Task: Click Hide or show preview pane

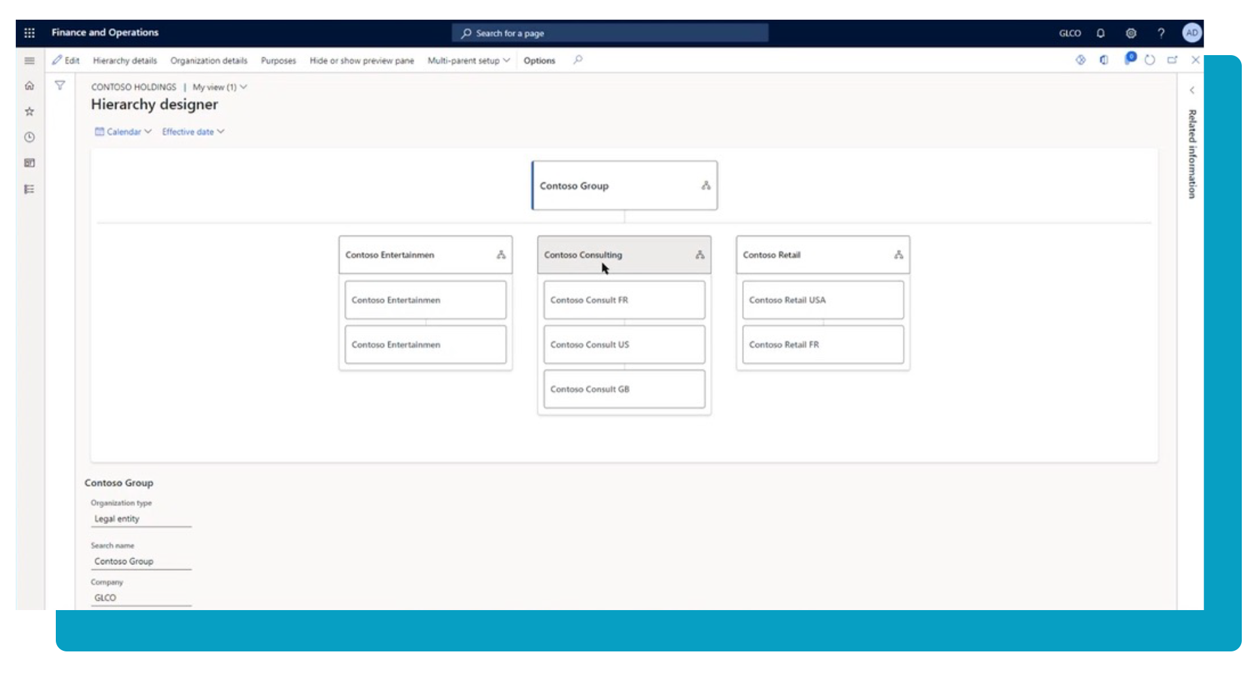Action: 362,60
